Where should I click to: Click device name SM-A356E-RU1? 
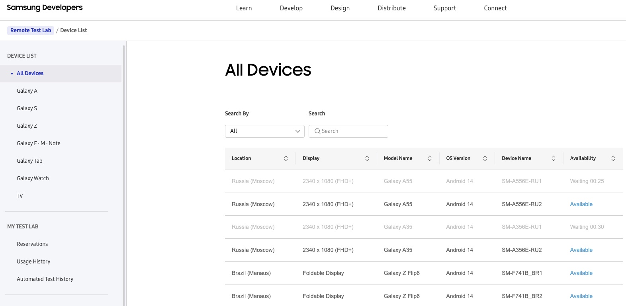[522, 227]
